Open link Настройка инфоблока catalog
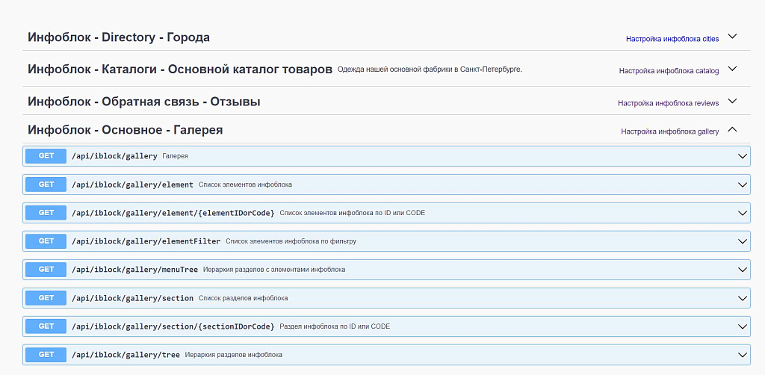765x375 pixels. pyautogui.click(x=669, y=71)
